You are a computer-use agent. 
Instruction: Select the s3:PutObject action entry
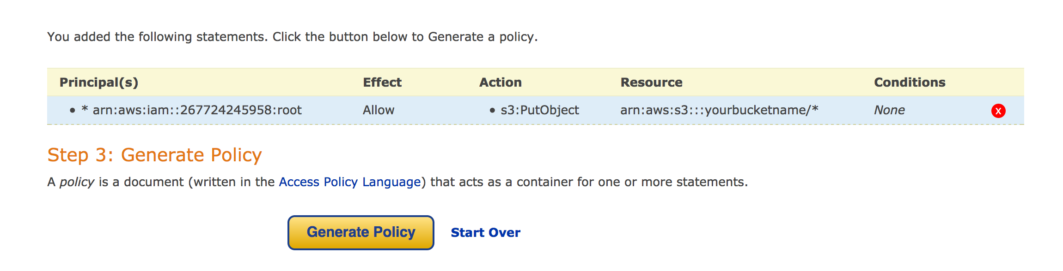point(540,110)
